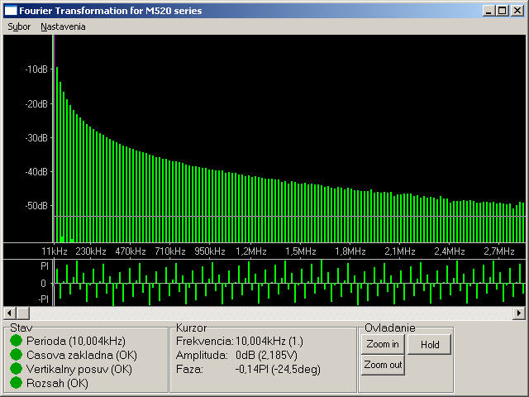
Task: Click the horizontal scrollbar thumb
Action: click(22, 313)
